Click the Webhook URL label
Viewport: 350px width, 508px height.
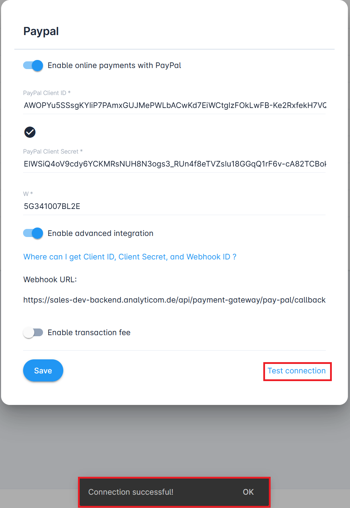point(50,279)
